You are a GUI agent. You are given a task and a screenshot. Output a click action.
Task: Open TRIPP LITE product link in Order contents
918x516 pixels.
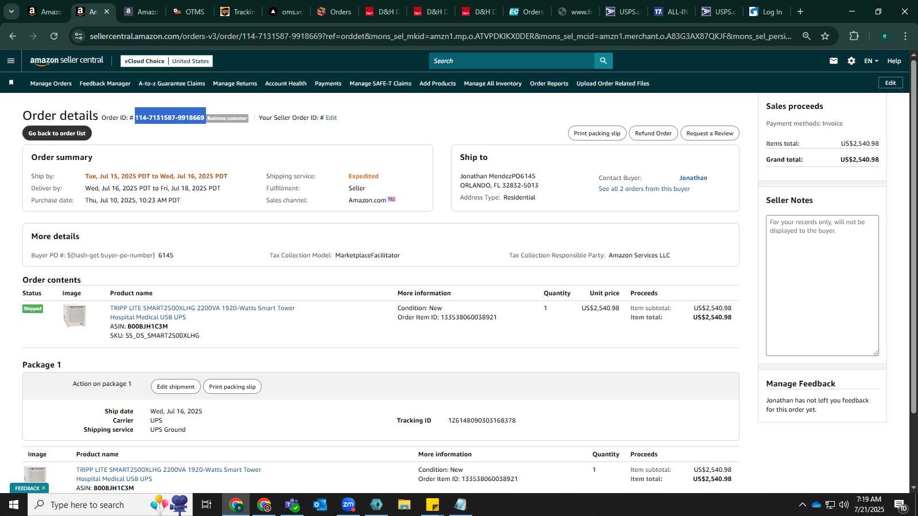coord(203,312)
